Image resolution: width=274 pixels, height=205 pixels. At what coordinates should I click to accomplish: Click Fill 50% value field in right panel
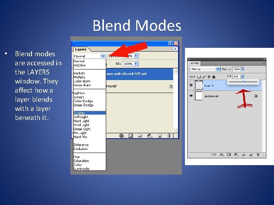236,76
